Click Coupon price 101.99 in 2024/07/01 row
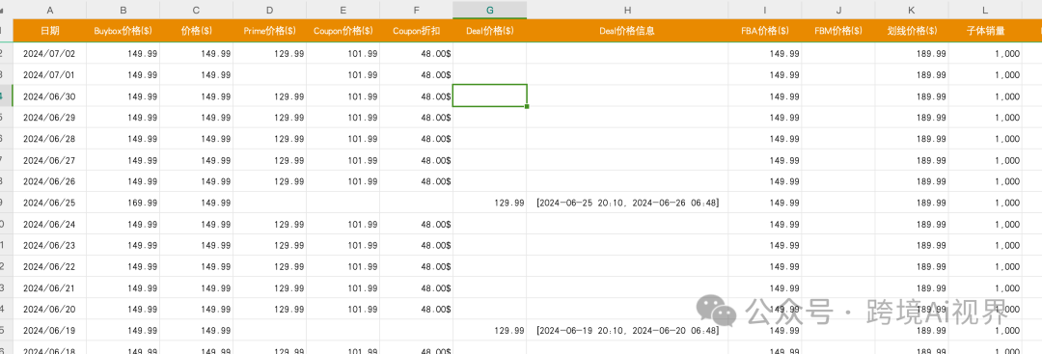The height and width of the screenshot is (354, 1042). click(x=343, y=75)
